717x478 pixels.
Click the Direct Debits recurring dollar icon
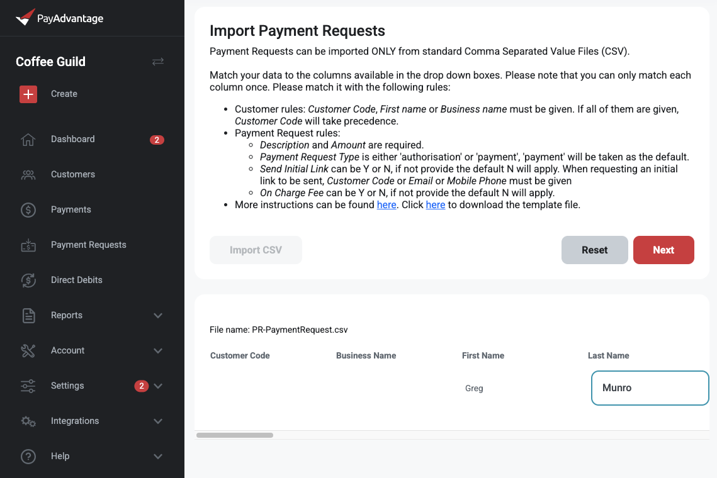click(x=28, y=280)
